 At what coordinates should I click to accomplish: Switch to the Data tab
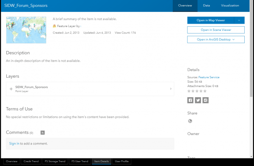[207, 5]
